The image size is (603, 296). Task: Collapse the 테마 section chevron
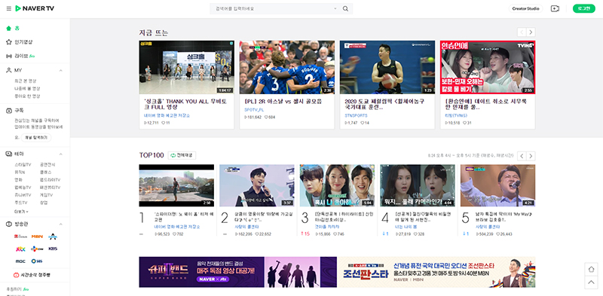pyautogui.click(x=61, y=154)
